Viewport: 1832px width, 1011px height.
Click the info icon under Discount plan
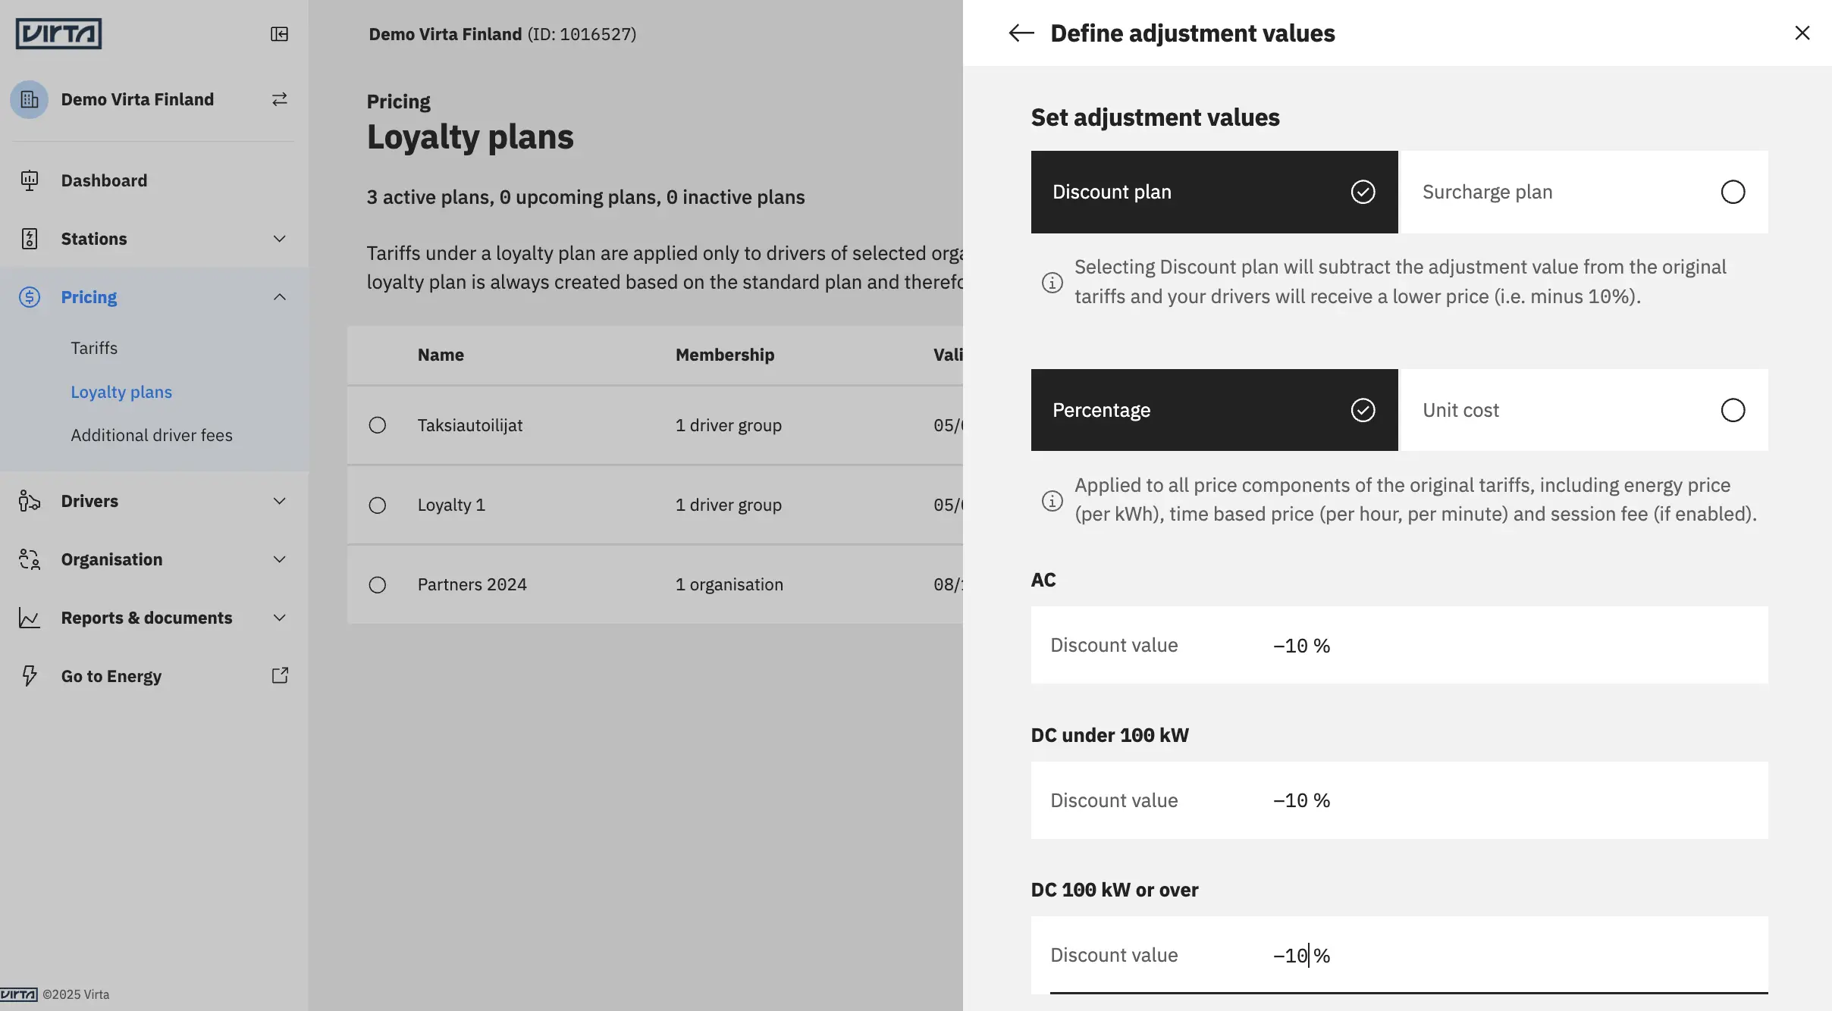coord(1052,283)
